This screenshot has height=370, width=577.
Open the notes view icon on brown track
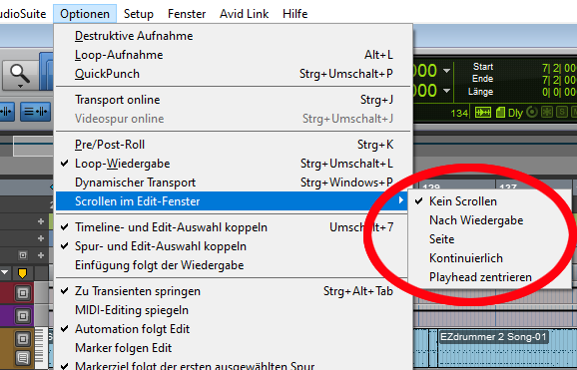(23, 357)
